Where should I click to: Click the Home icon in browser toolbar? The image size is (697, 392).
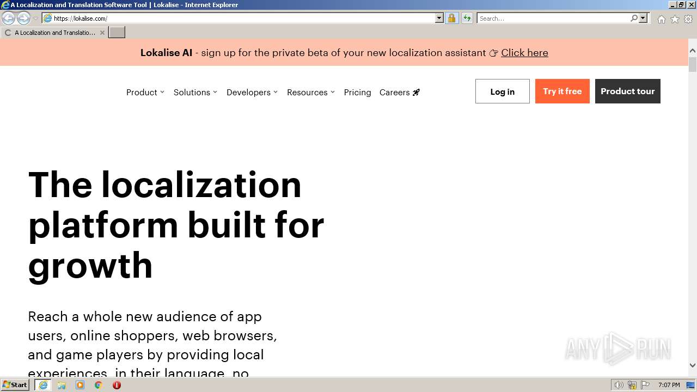pos(661,19)
